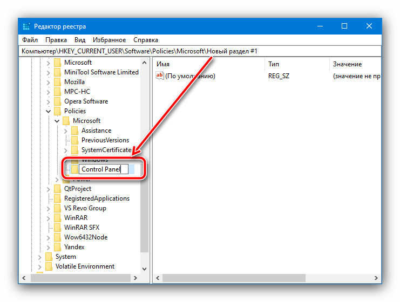
Task: Select the Wow6432Node folder icon
Action: (58, 237)
